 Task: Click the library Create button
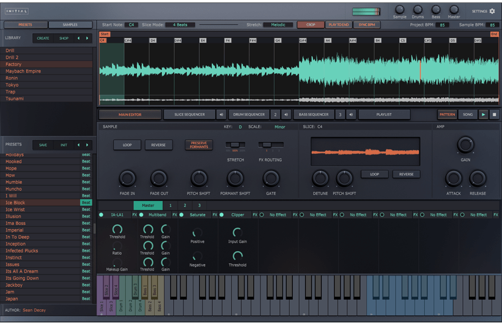[43, 38]
